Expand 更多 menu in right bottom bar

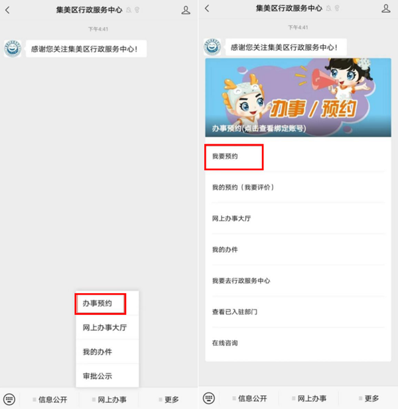click(x=369, y=398)
